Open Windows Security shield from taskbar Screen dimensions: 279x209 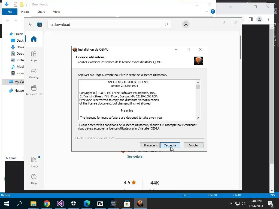(x=74, y=204)
